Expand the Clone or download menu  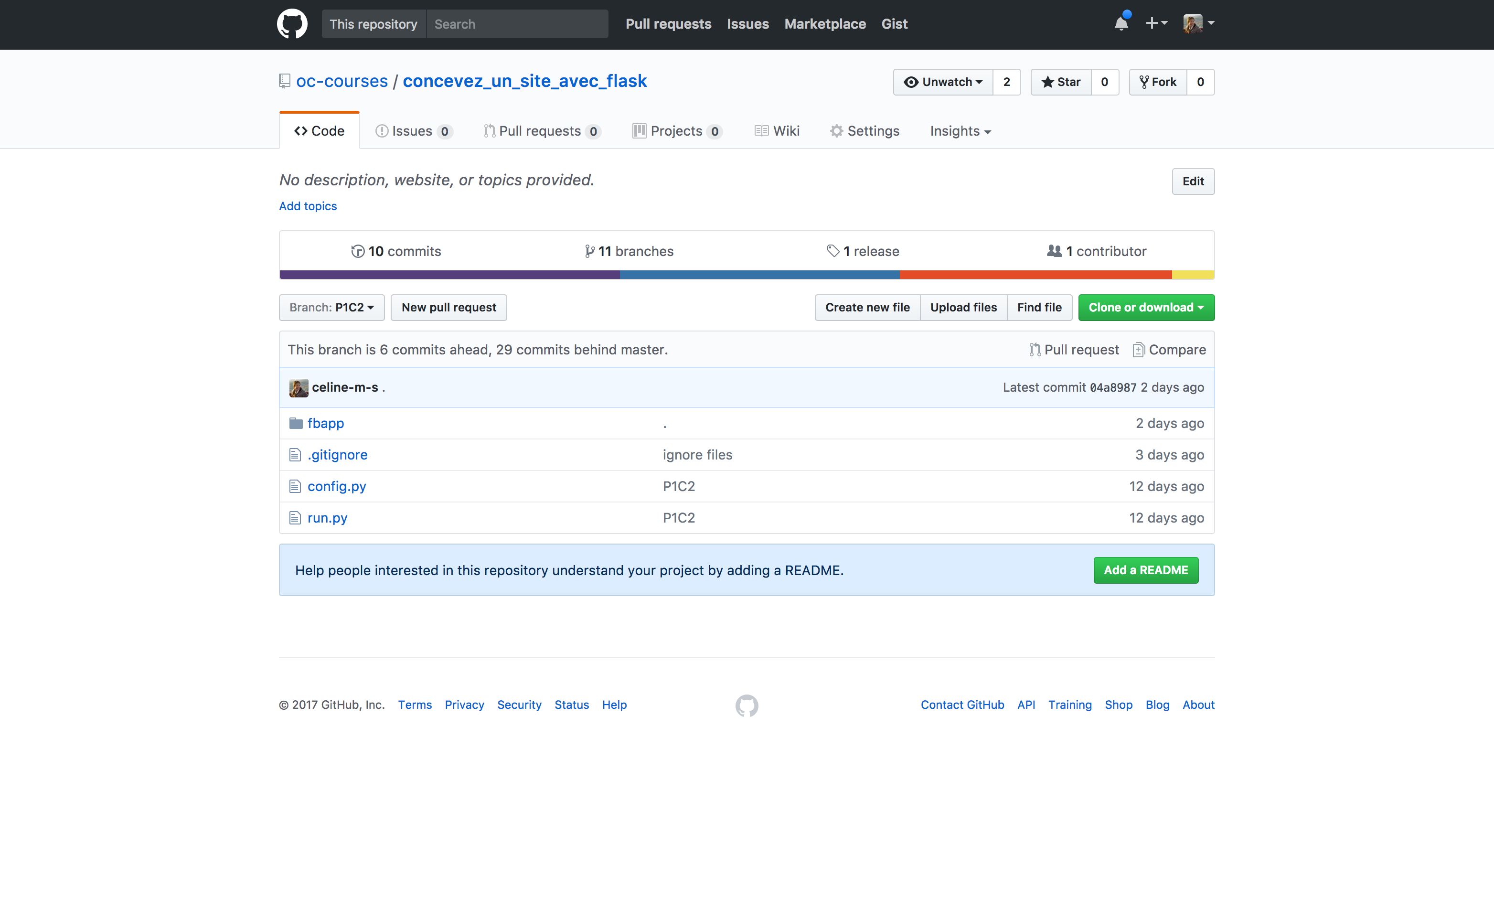coord(1145,307)
